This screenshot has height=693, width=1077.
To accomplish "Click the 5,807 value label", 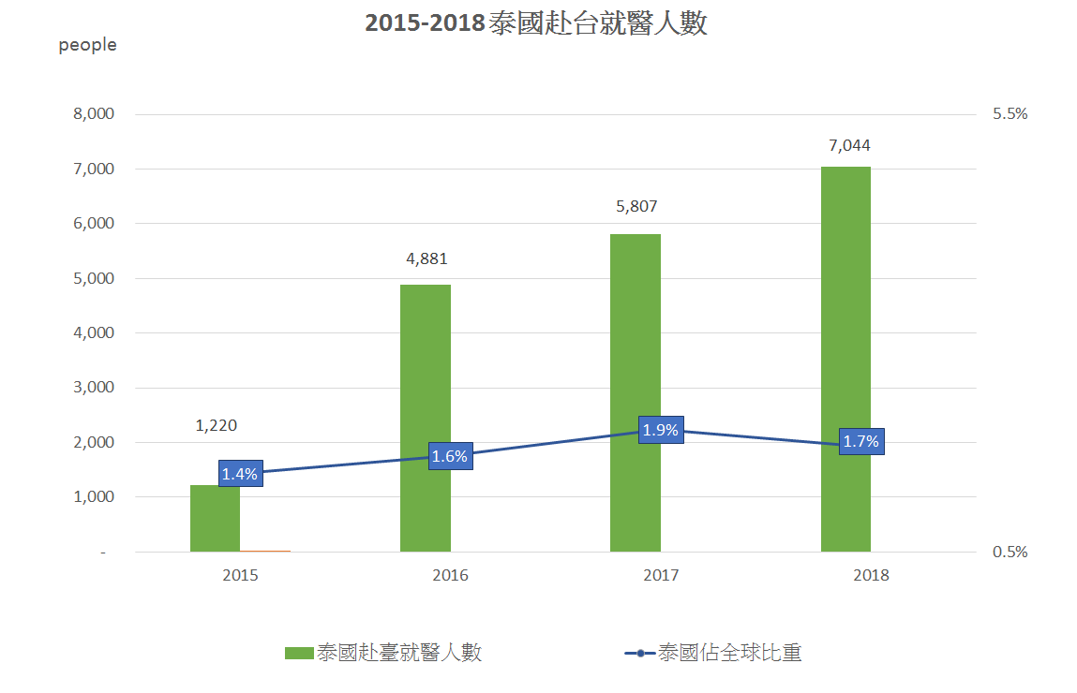I will pos(636,207).
